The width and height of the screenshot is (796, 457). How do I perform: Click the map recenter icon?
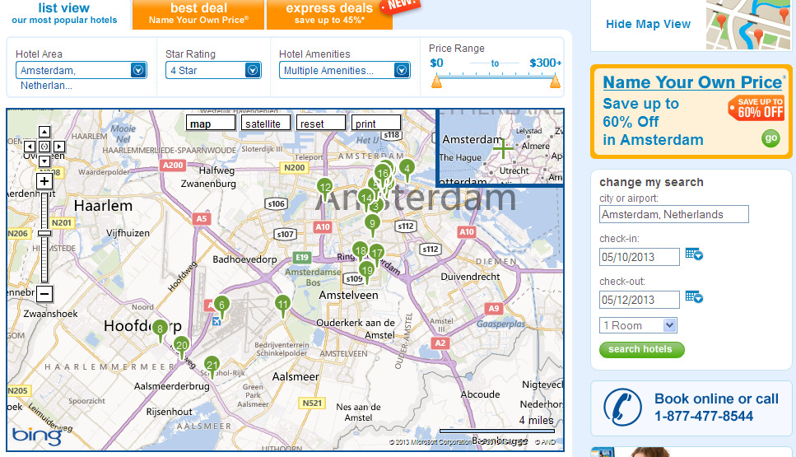[44, 147]
